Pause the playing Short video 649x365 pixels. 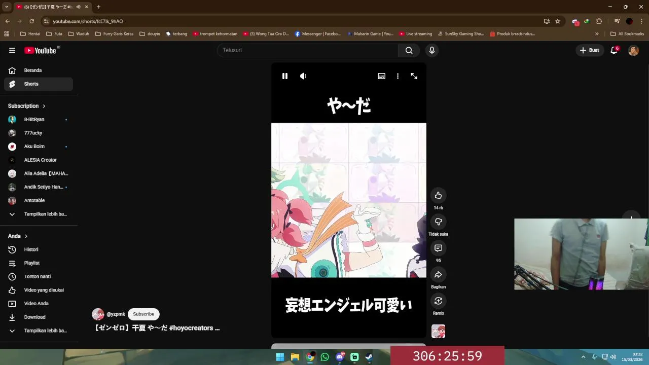tap(285, 76)
